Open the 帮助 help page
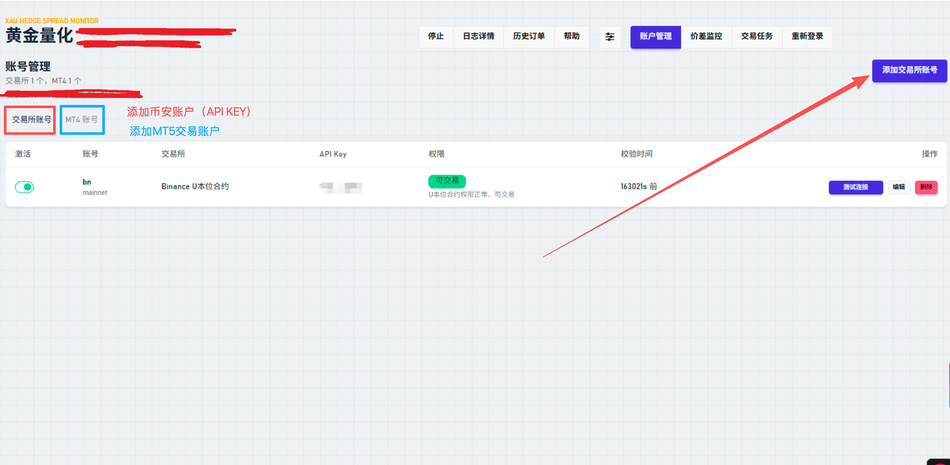The height and width of the screenshot is (465, 950). click(572, 37)
